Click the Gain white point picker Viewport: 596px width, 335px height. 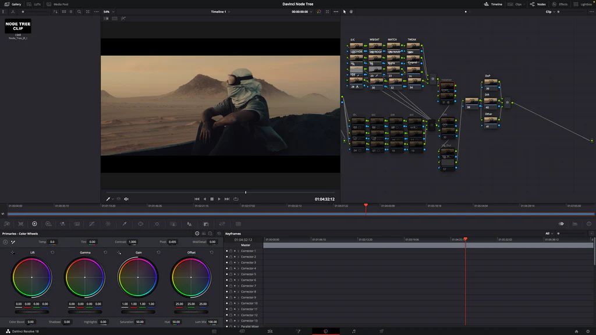point(119,252)
